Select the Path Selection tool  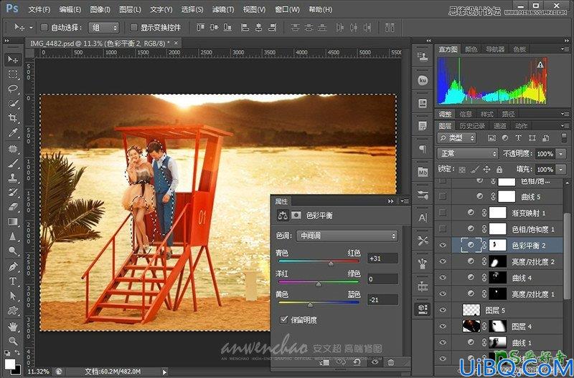click(x=13, y=296)
